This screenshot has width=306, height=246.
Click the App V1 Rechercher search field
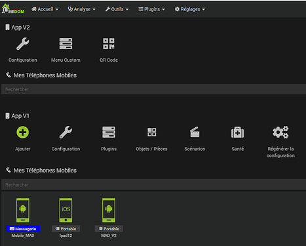153,185
